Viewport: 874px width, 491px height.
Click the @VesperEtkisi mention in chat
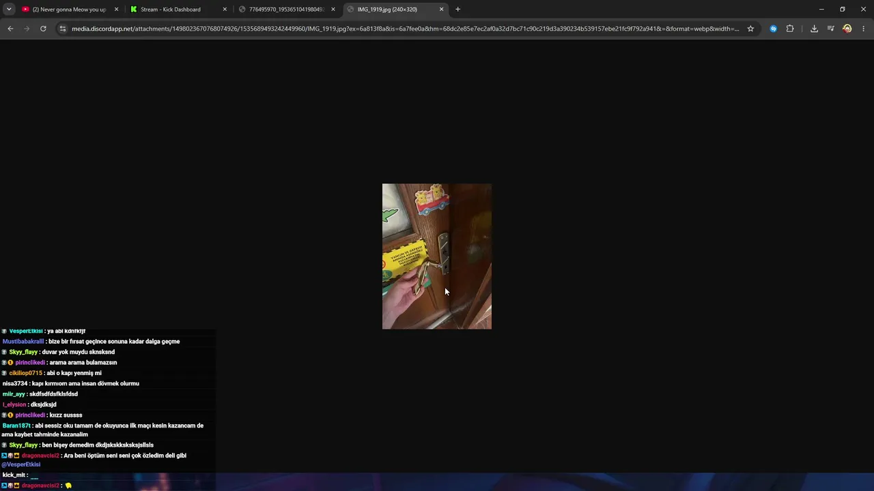[x=21, y=464]
